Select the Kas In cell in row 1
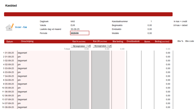195x109 pixels. (80, 53)
